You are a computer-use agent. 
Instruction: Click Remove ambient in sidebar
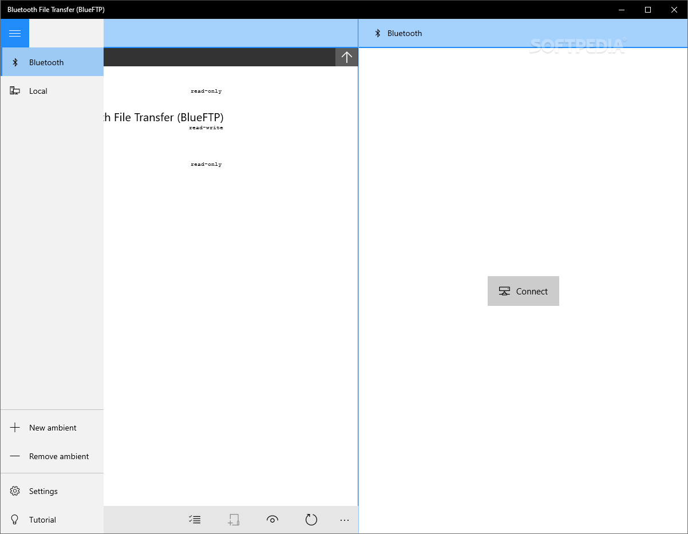(52, 456)
